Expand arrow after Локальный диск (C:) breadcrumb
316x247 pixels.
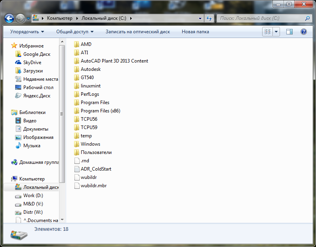131,18
